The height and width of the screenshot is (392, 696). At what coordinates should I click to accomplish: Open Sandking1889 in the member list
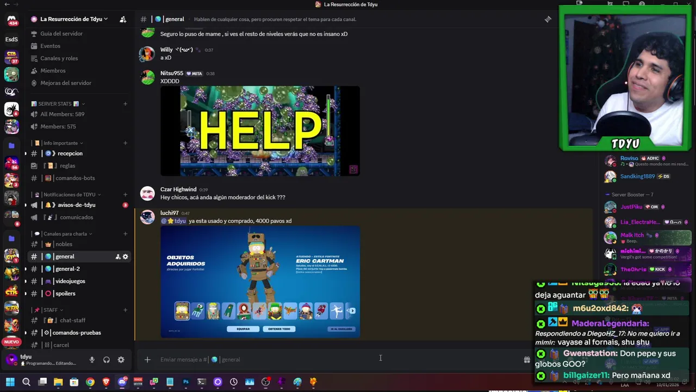tap(647, 176)
